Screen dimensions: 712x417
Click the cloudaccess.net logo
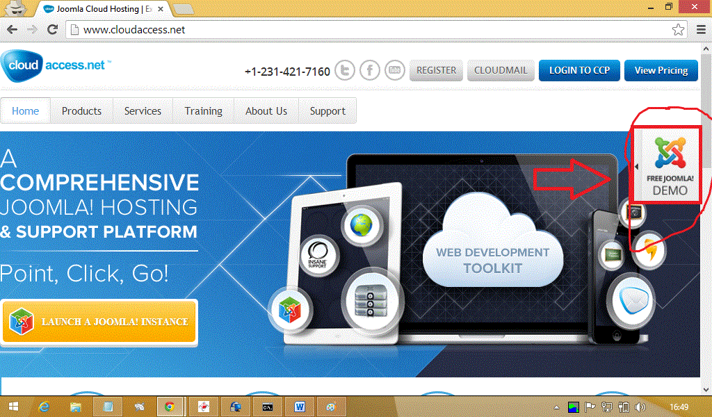(x=55, y=66)
